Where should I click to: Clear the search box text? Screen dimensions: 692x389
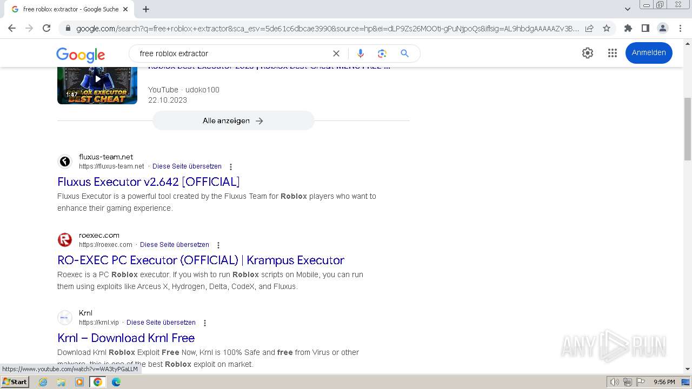click(x=336, y=53)
